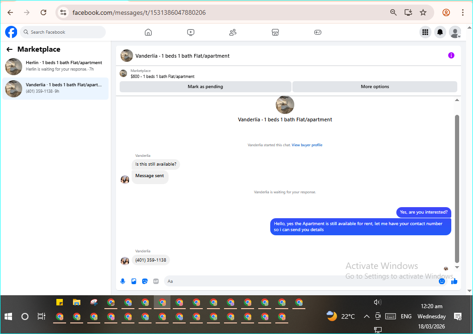
Task: Open File Explorer from taskbar
Action: tap(77, 302)
